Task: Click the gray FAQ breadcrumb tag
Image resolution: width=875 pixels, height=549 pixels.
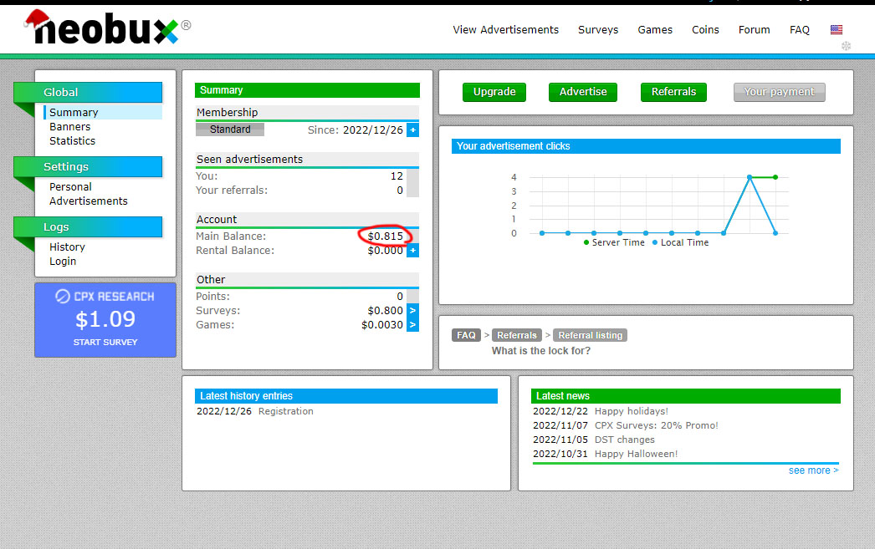Action: (x=466, y=335)
